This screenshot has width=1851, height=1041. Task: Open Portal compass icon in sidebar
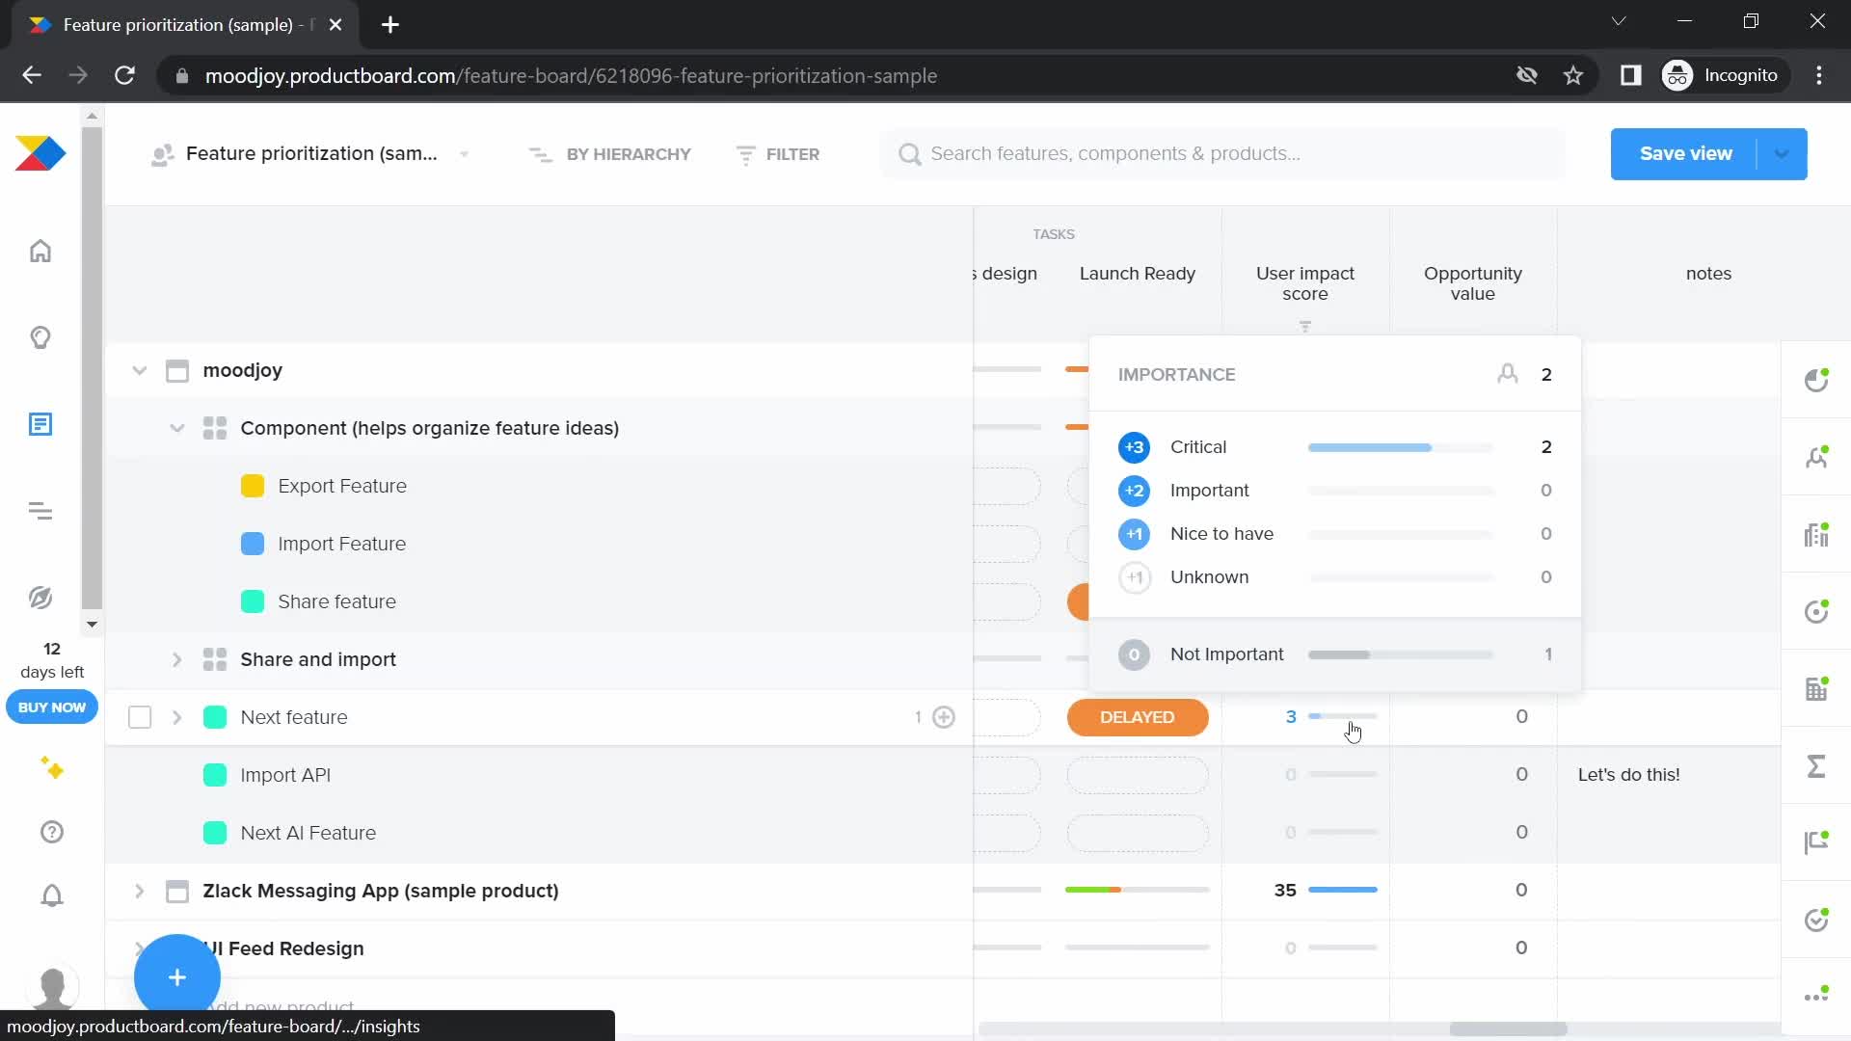[x=40, y=598]
